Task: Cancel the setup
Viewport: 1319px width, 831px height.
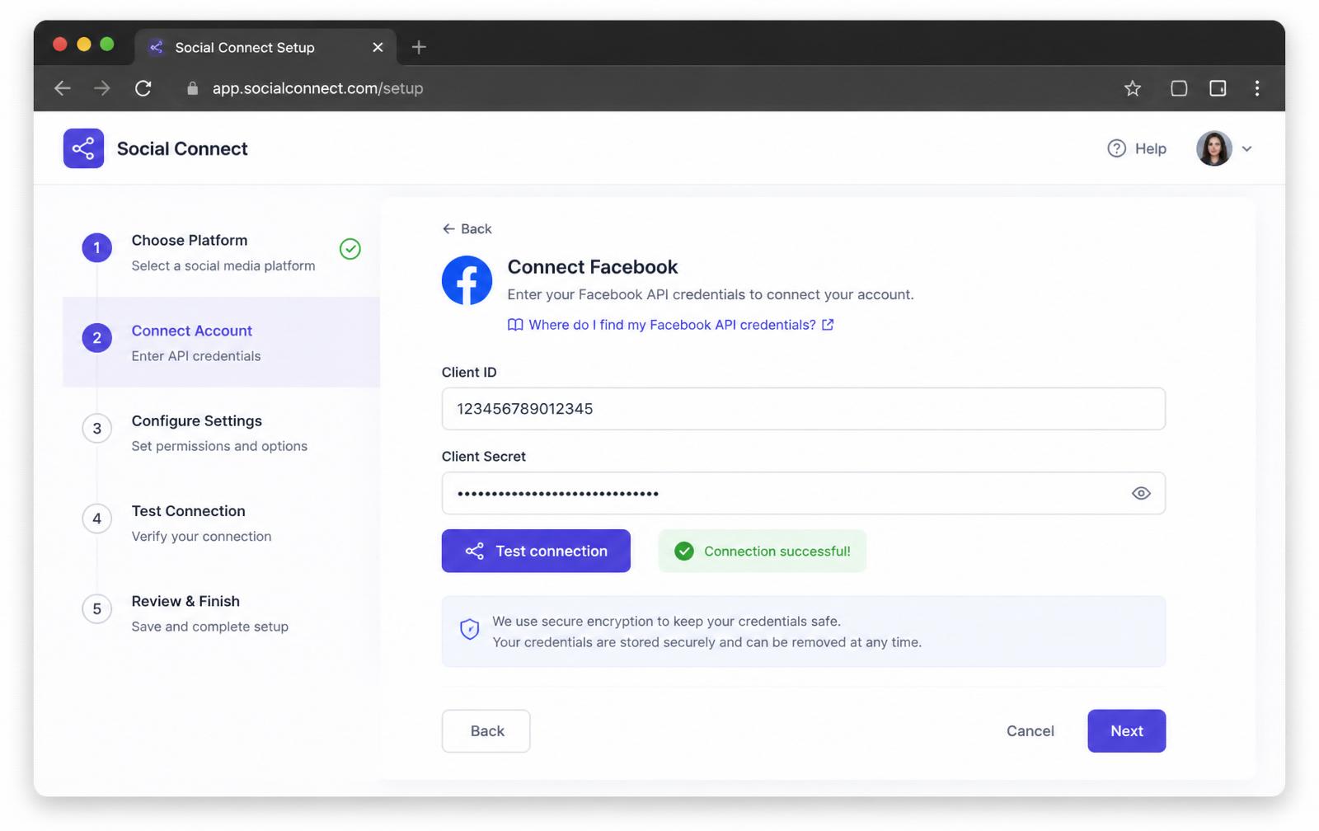Action: coord(1030,731)
